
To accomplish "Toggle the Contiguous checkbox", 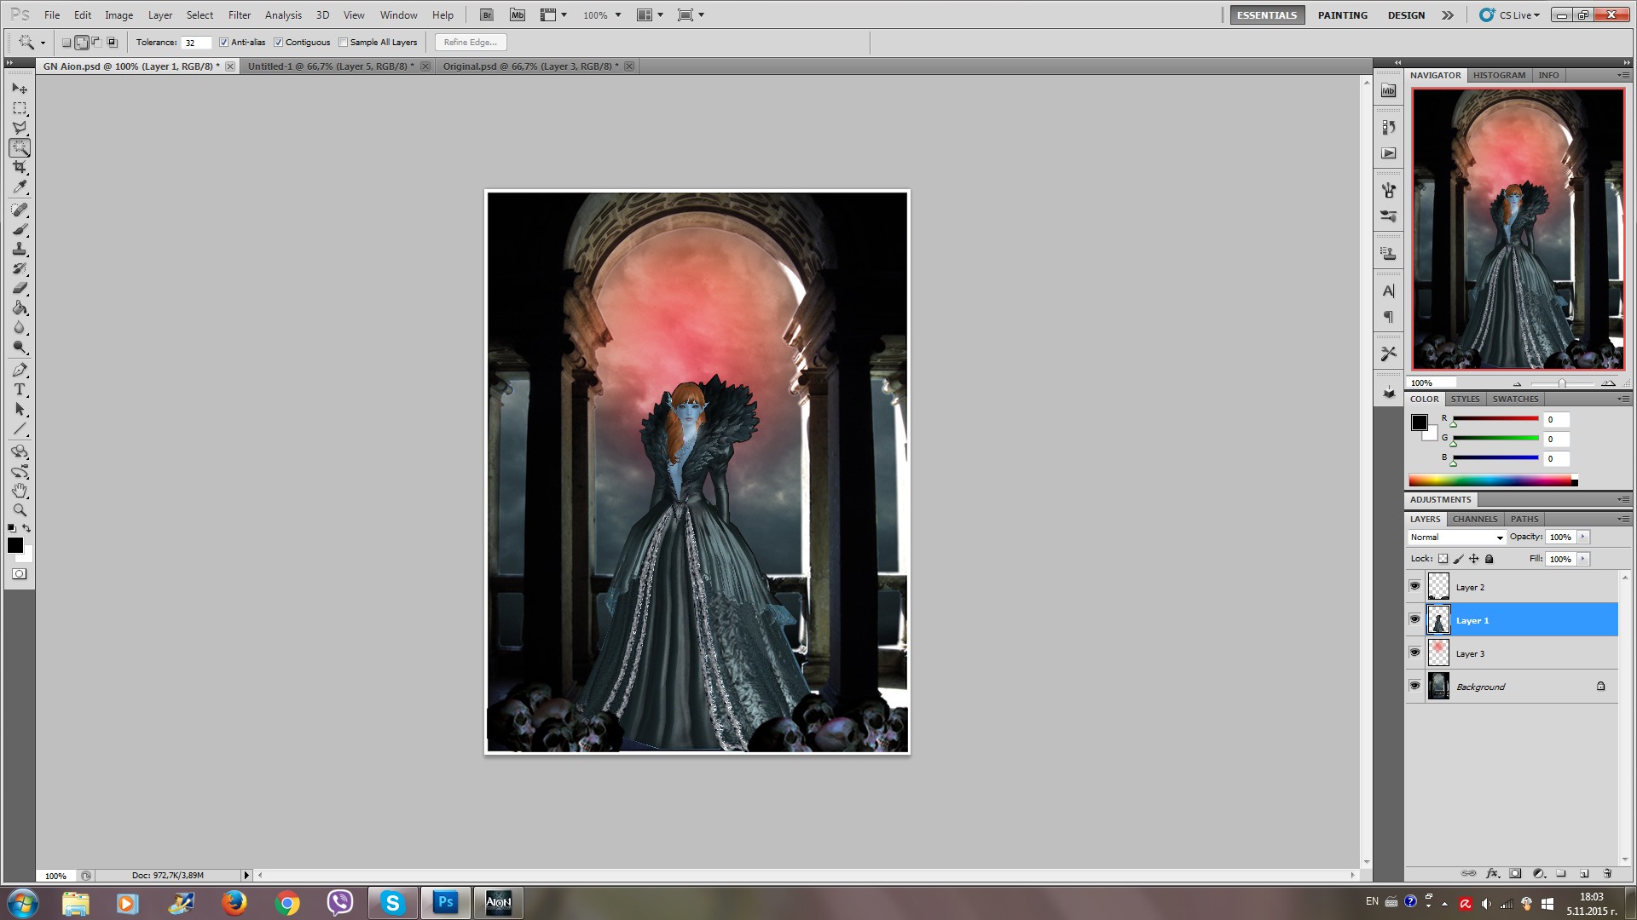I will (x=278, y=43).
